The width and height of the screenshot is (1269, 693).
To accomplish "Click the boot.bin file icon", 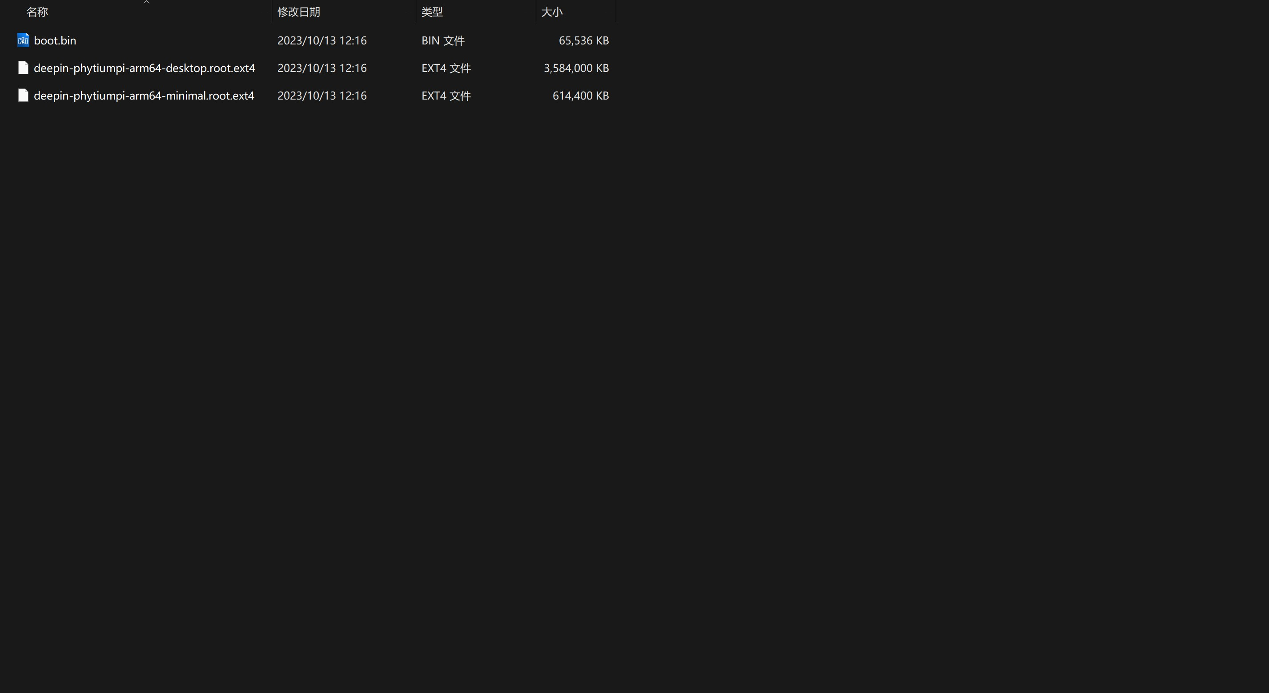I will pyautogui.click(x=23, y=40).
